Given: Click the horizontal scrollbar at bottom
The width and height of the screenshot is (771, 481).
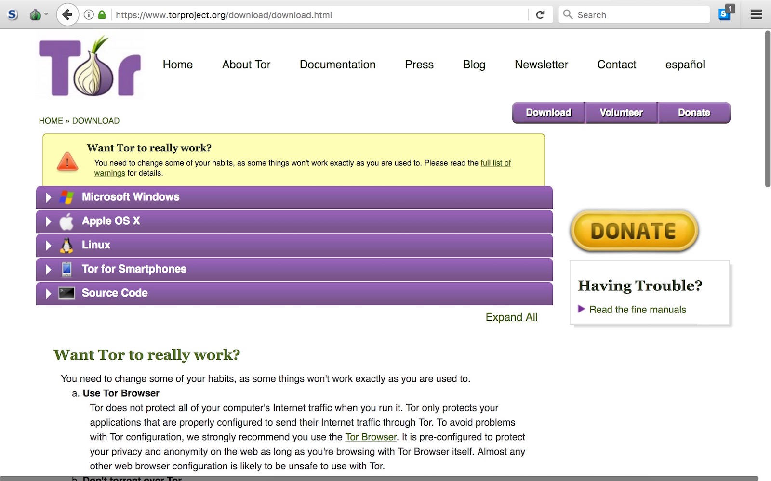Looking at the screenshot, I should point(379,478).
